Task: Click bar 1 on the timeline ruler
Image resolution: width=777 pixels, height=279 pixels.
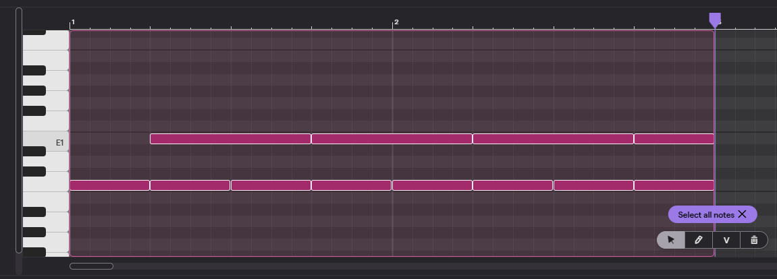Action: (73, 23)
